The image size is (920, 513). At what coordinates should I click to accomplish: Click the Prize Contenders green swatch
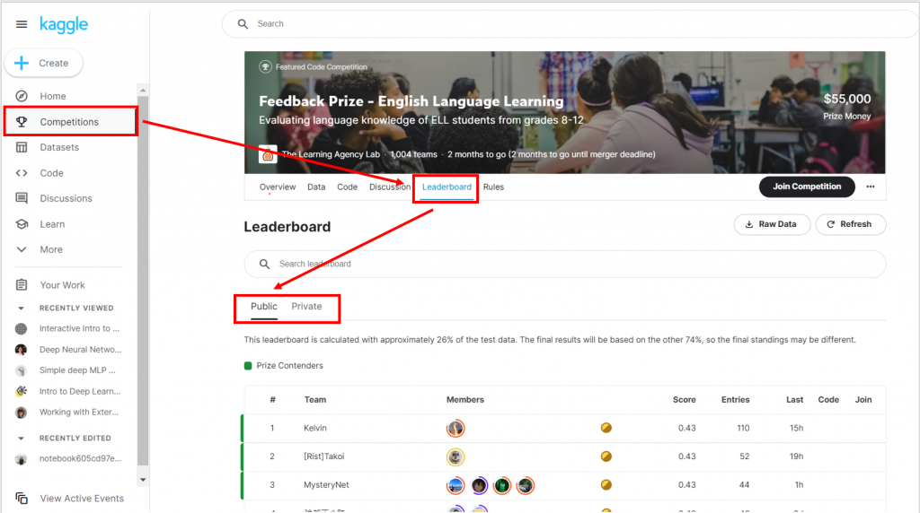coord(248,366)
